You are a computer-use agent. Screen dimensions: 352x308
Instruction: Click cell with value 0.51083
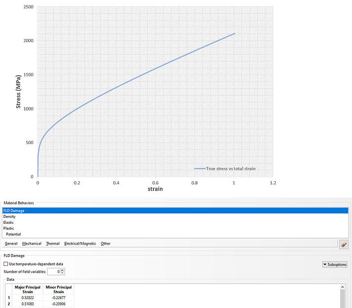point(28,304)
